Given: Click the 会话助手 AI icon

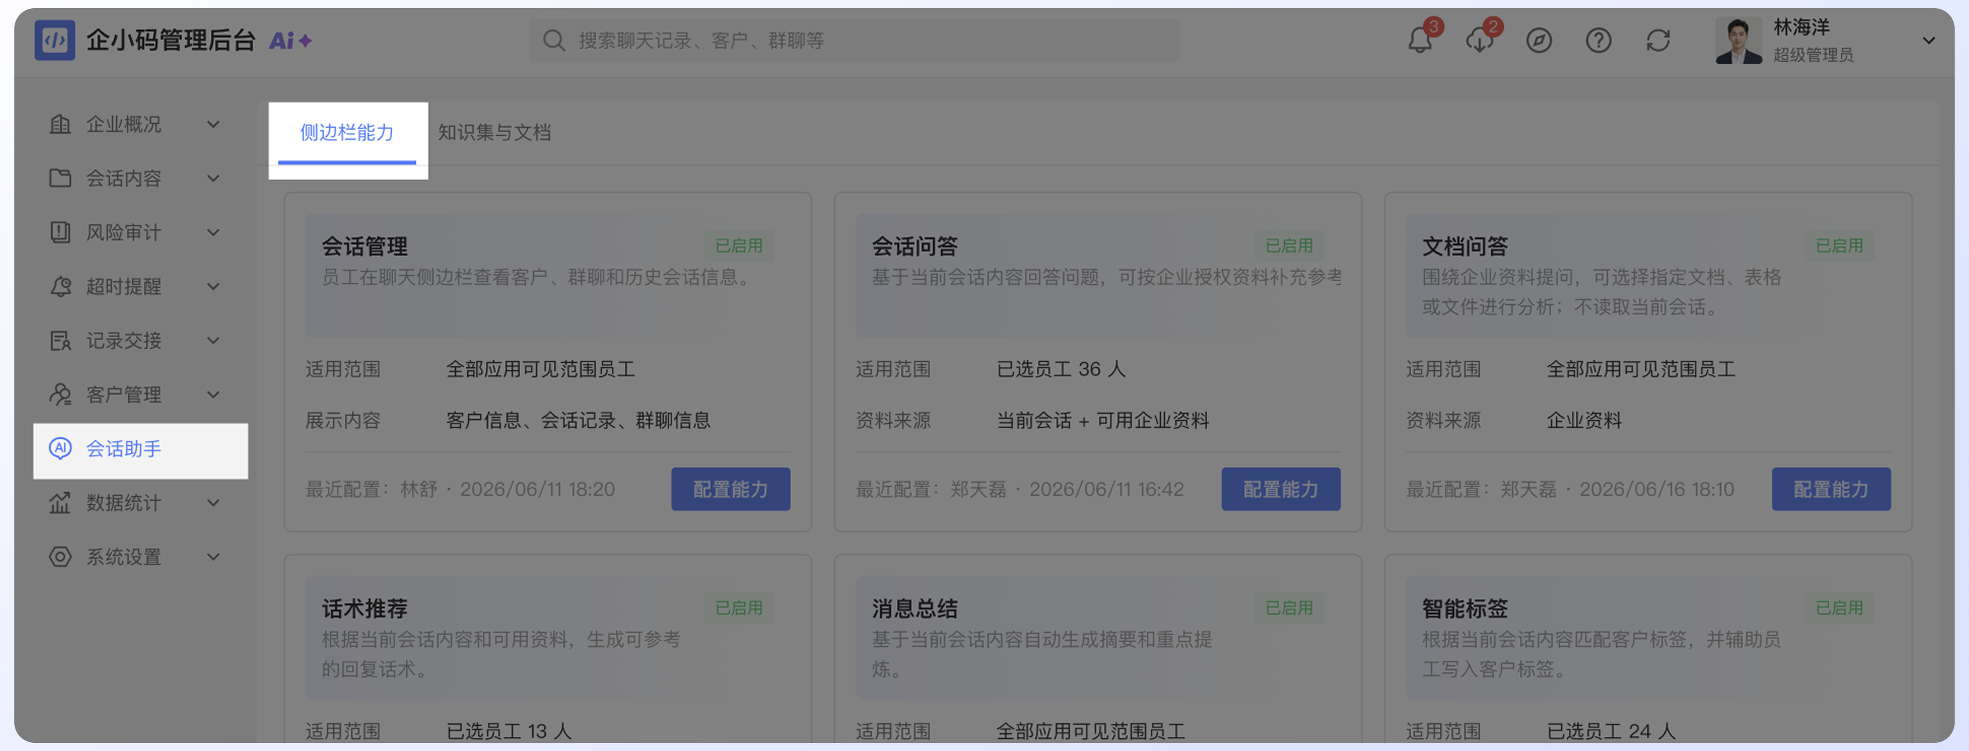Looking at the screenshot, I should pos(59,448).
